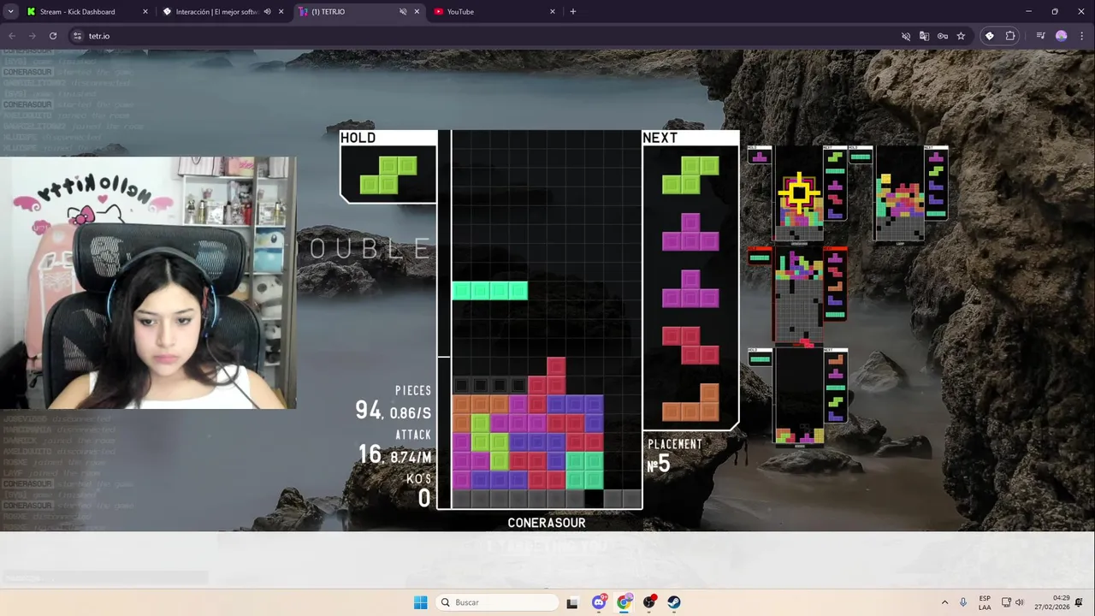Click the red Z piece in NEXT queue

(x=690, y=346)
